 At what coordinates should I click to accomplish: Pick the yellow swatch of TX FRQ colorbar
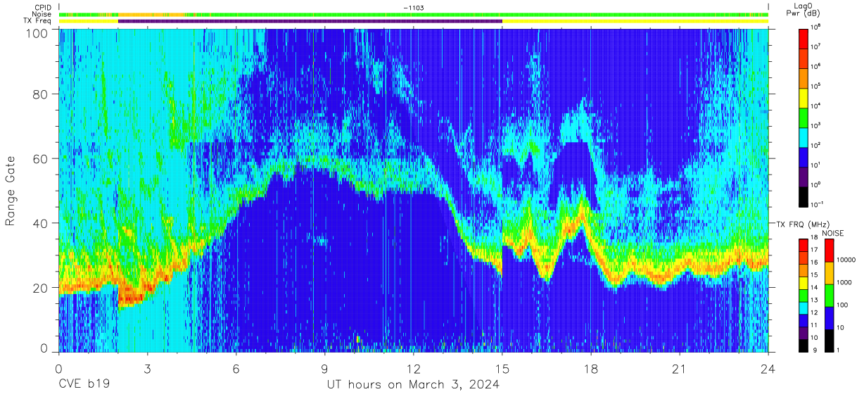804,283
